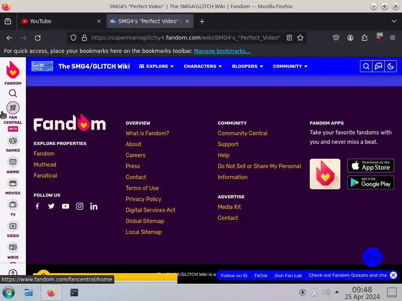402x301 pixels.
Task: Open a new browser tab
Action: click(202, 21)
